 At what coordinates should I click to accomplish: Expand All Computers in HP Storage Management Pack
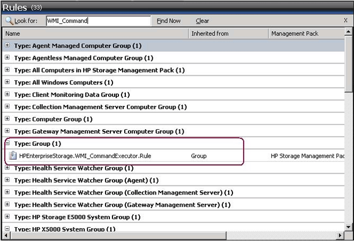coord(7,70)
